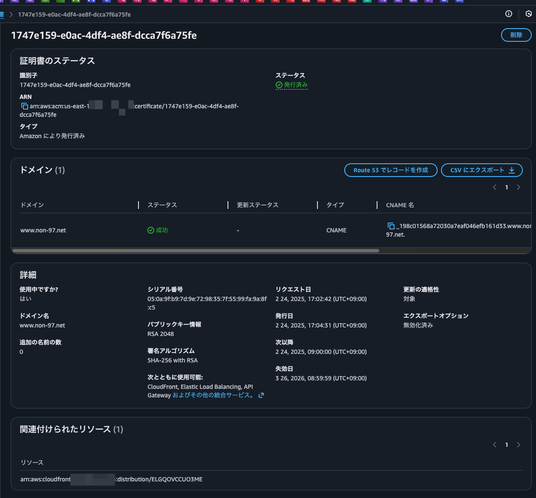Click the download icon on CSV export button

click(512, 170)
